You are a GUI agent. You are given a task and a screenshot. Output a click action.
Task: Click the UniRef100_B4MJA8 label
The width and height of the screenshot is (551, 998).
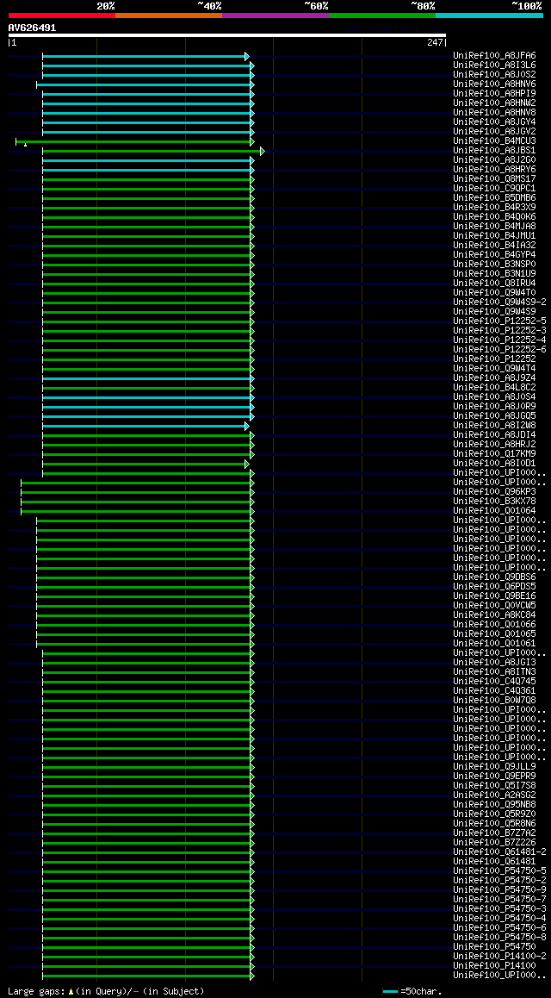point(494,226)
